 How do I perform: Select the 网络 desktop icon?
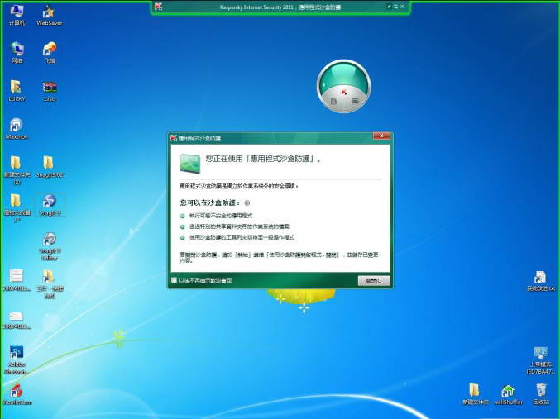17,52
